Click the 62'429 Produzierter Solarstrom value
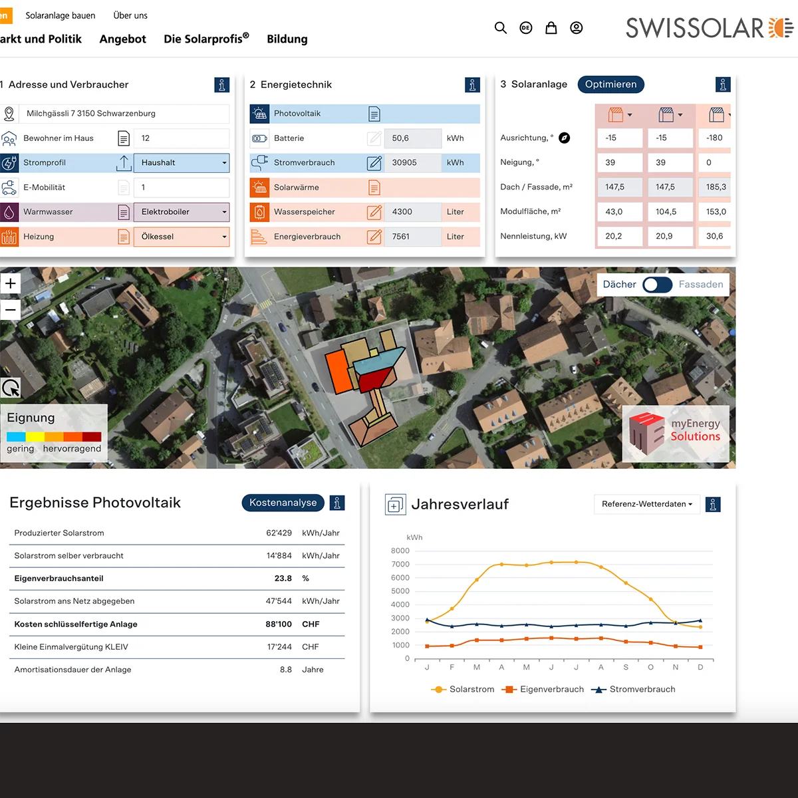This screenshot has width=798, height=798. pos(279,533)
